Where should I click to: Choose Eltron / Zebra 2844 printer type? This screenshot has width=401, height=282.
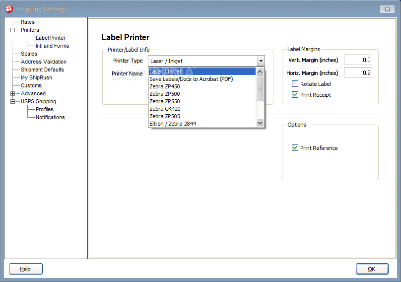click(202, 124)
